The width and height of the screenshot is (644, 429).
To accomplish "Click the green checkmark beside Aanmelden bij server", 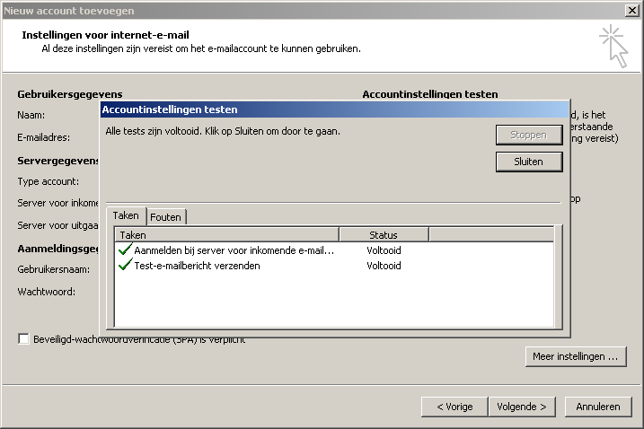I will pos(125,250).
